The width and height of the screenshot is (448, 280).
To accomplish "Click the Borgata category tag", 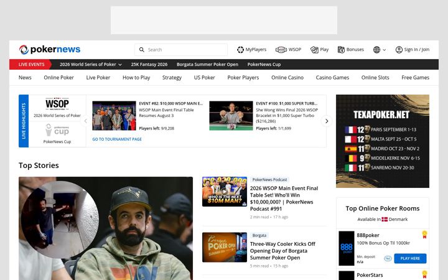I will (x=259, y=235).
